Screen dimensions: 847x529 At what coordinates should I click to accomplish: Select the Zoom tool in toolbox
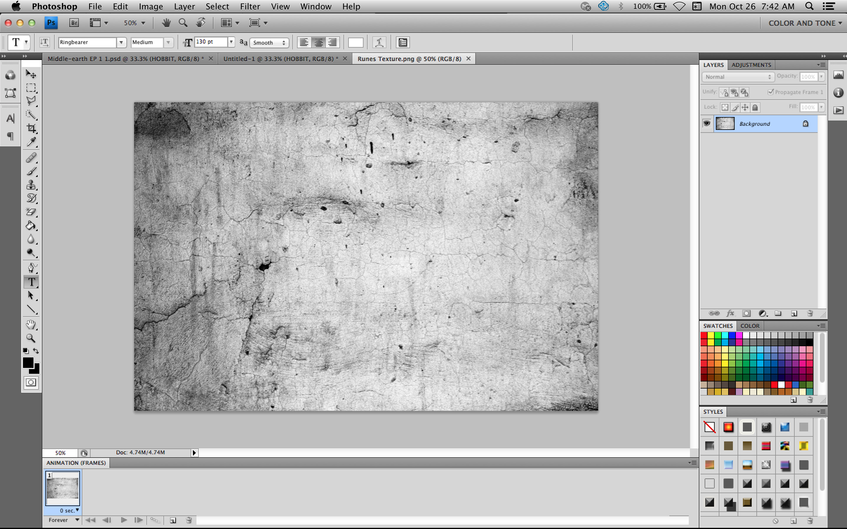pos(31,338)
